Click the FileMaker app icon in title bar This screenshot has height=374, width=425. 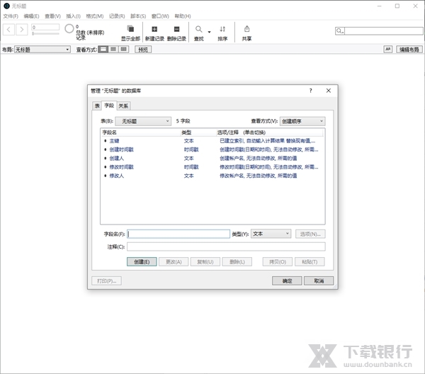click(6, 6)
